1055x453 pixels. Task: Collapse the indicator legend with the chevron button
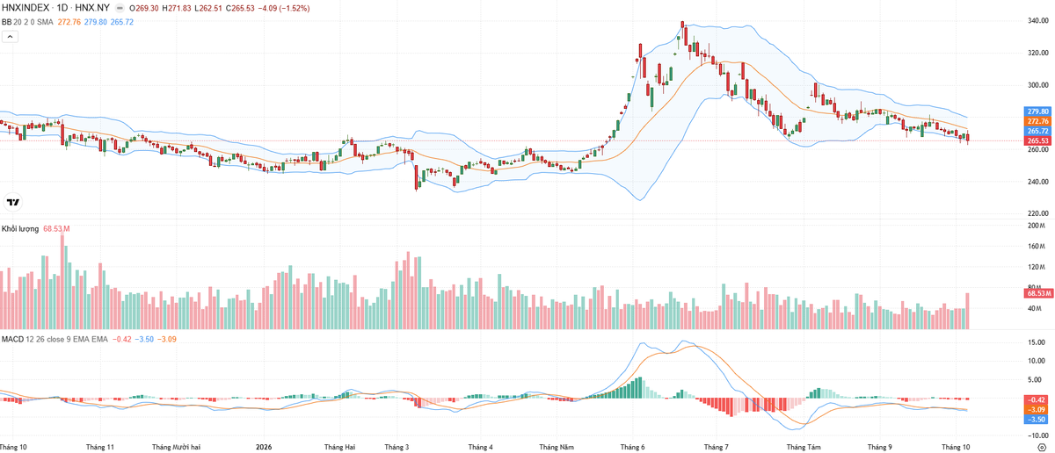tap(11, 37)
